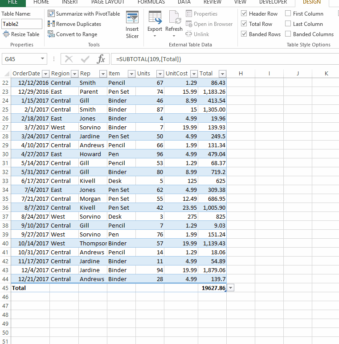
Task: Select the Morgan cell in row 35
Action: click(x=93, y=199)
